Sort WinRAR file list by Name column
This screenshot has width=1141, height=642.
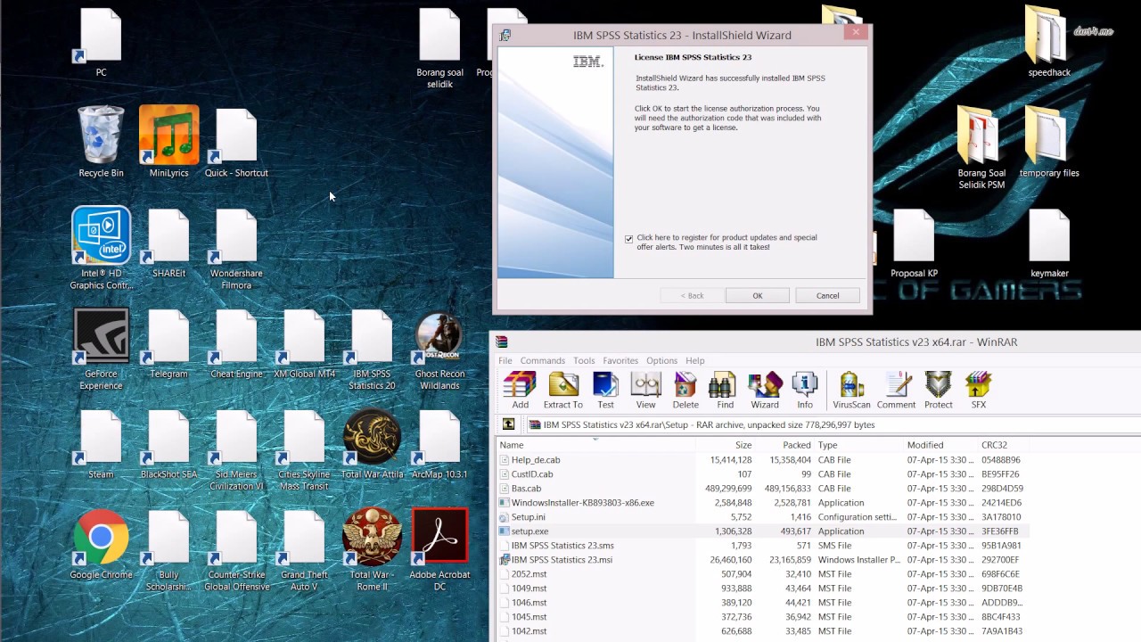595,445
